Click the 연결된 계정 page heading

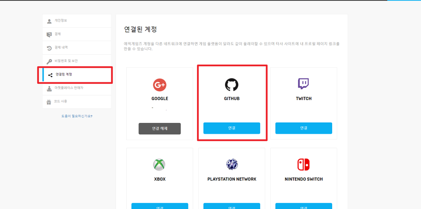point(140,29)
